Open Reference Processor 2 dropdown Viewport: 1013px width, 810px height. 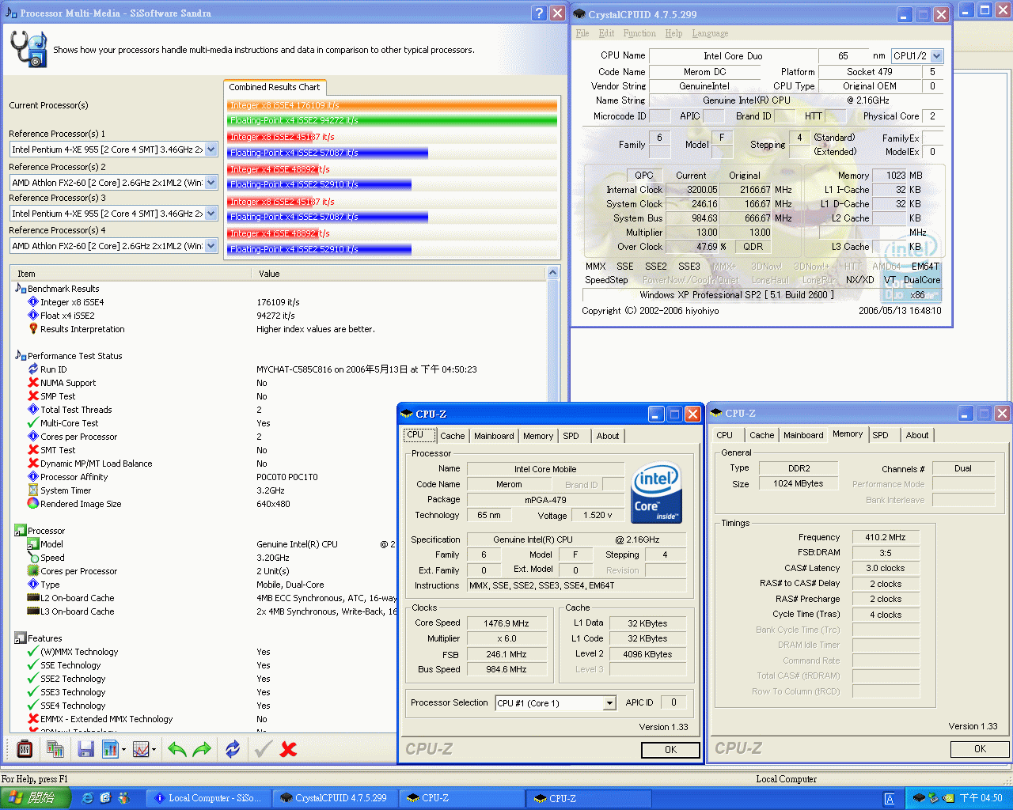pos(211,182)
